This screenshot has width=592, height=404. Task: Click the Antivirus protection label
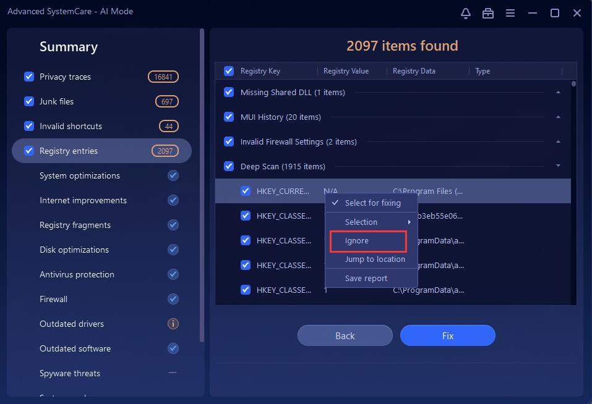click(x=77, y=274)
